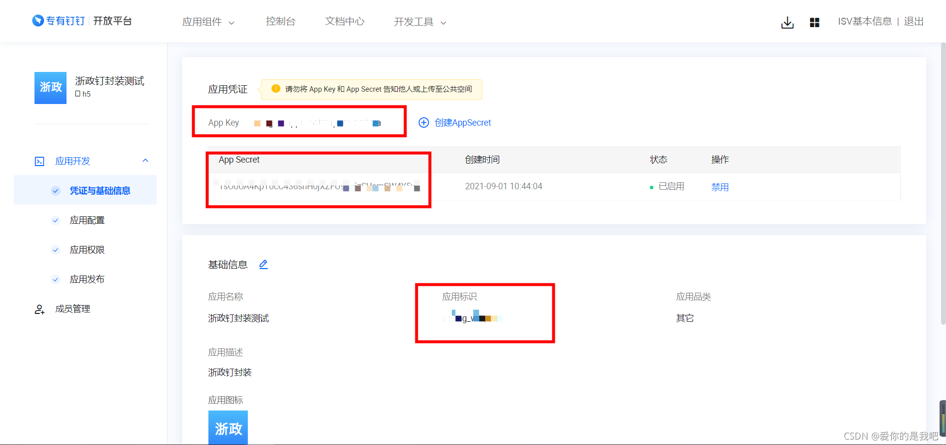
Task: Click the plus icon for 创建AppSecret
Action: coord(424,123)
